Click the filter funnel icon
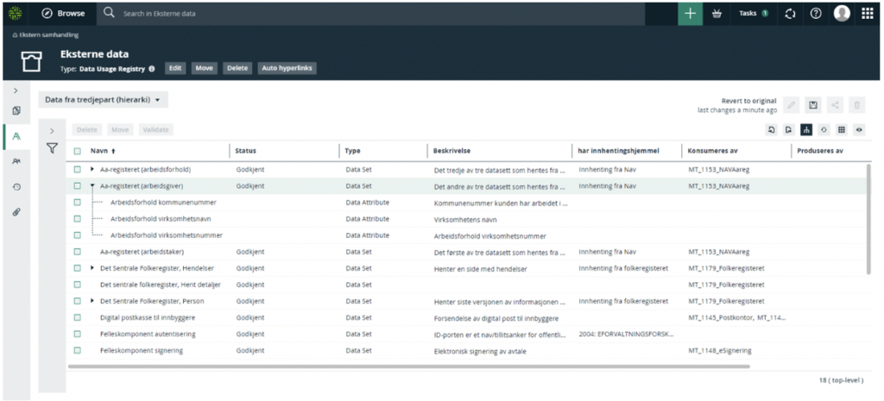 [x=52, y=148]
